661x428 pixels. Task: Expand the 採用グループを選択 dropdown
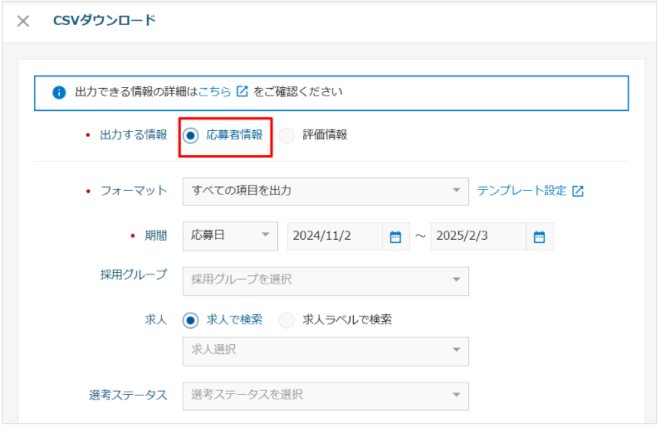[x=326, y=281]
